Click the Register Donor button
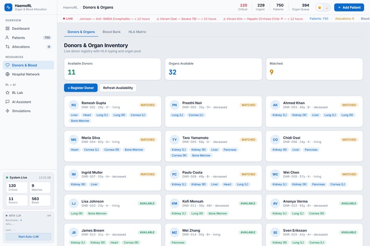The height and width of the screenshot is (246, 370). 81,88
